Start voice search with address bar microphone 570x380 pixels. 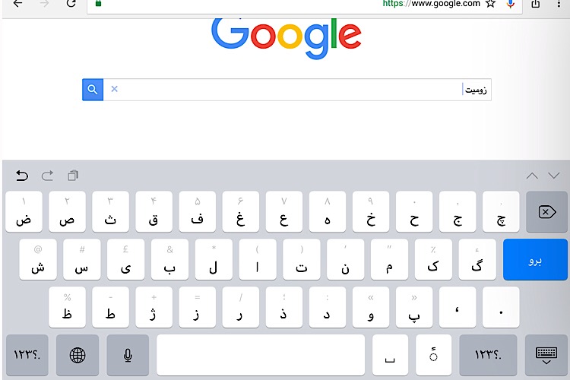pyautogui.click(x=511, y=4)
